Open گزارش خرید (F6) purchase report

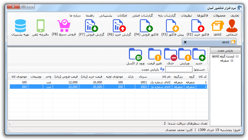point(119,28)
